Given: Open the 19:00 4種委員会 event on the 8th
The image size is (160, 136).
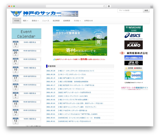Looking at the screenshot, I should coord(30,93).
